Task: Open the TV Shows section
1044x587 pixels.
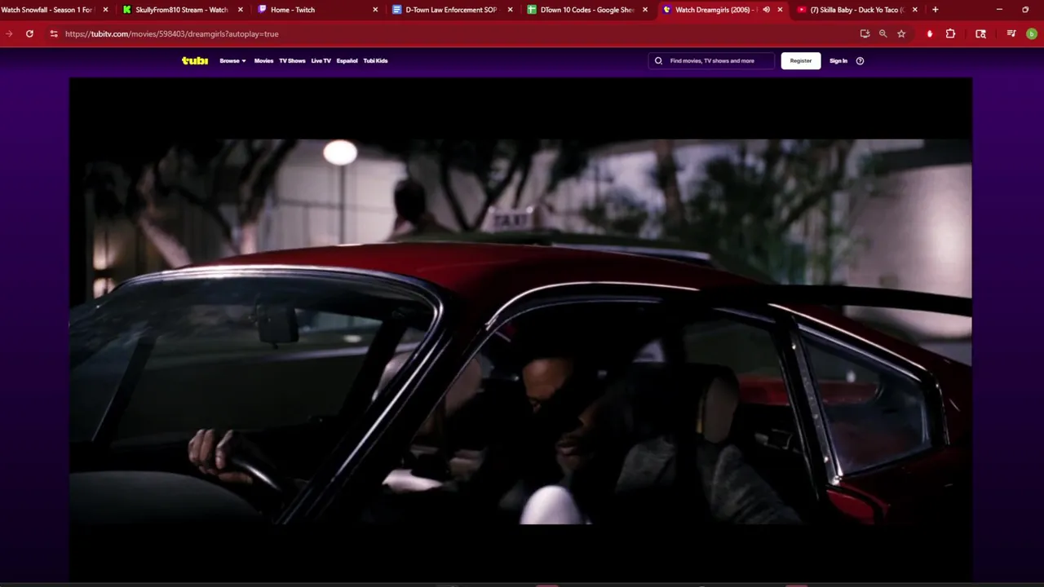Action: 292,60
